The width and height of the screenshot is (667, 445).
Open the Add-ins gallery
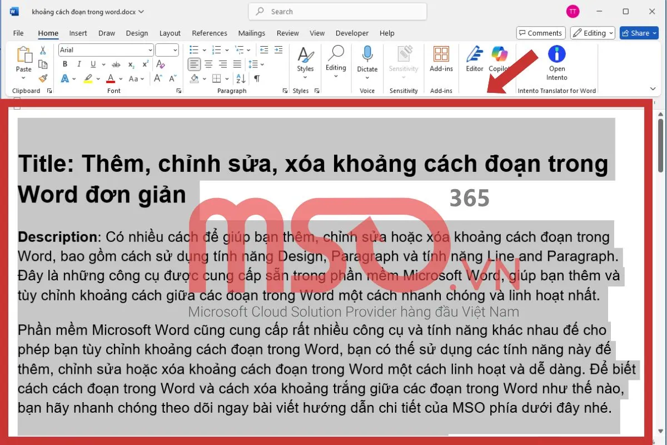point(441,59)
